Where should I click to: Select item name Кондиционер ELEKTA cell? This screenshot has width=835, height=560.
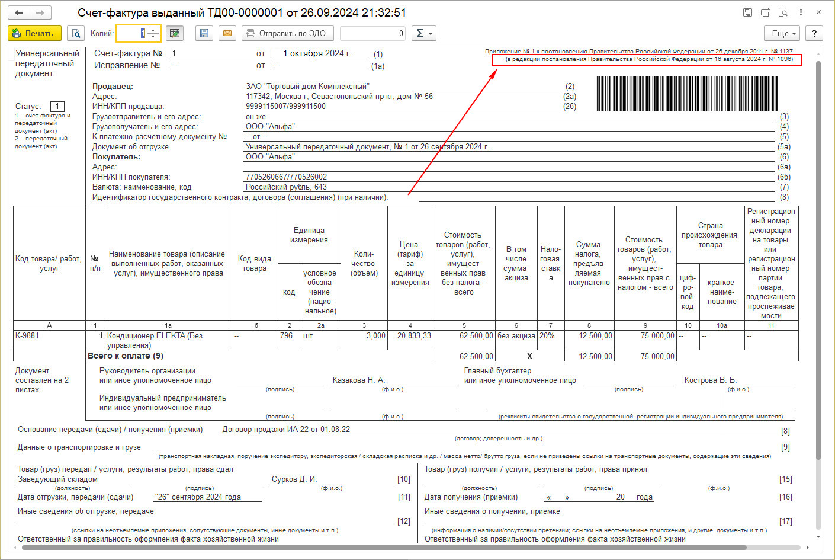[x=168, y=340]
